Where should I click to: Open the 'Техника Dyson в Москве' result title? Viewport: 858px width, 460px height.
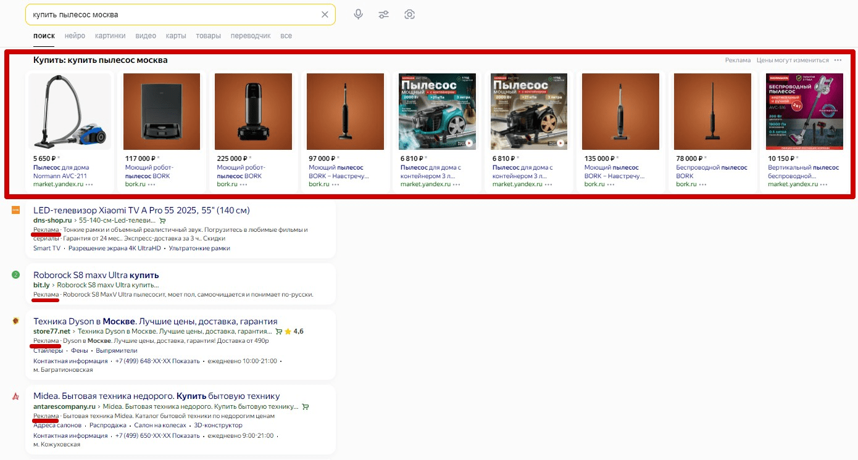point(156,321)
